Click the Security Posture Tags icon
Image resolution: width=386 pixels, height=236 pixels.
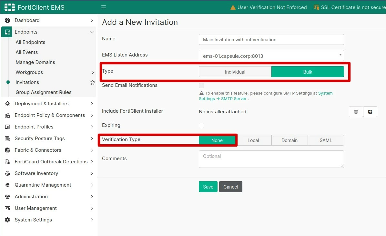click(x=7, y=139)
